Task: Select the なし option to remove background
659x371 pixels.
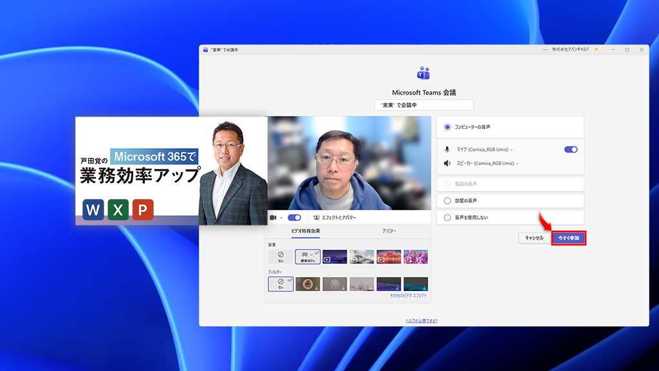Action: tap(280, 256)
